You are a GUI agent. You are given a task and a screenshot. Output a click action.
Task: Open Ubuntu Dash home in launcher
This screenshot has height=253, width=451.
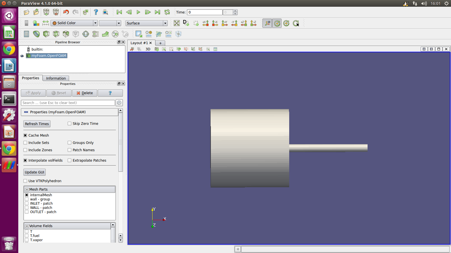point(9,16)
